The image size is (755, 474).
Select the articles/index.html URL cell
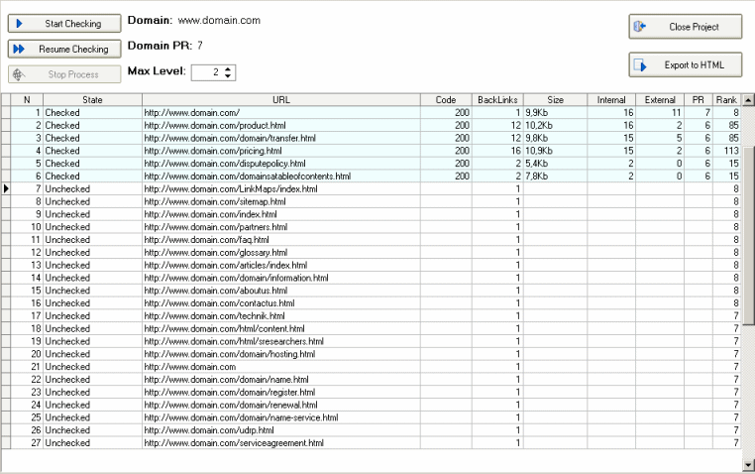281,265
